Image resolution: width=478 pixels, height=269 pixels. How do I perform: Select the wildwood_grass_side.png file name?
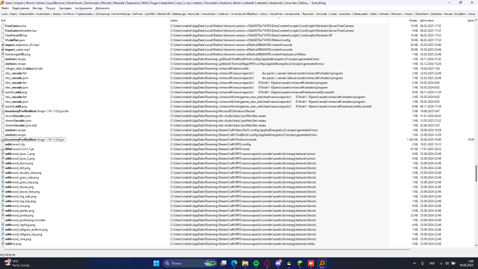coord(22,178)
